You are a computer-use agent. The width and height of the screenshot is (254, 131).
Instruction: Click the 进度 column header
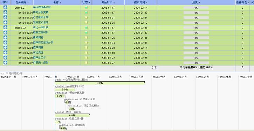click(x=196, y=2)
